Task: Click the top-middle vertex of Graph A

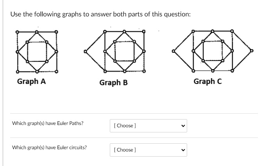Action: point(37,32)
